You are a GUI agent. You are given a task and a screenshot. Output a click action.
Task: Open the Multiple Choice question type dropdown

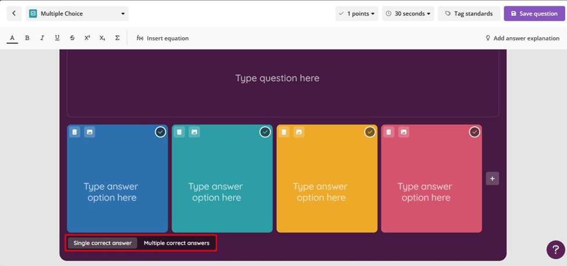[x=77, y=13]
